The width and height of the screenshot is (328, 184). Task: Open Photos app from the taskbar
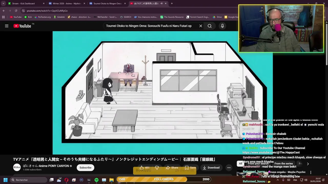coord(104,180)
